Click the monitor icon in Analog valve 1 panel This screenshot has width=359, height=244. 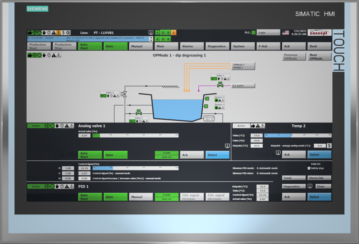pyautogui.click(x=227, y=146)
